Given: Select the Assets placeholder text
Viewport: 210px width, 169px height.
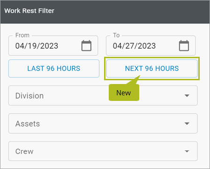Looking at the screenshot, I should point(28,123).
